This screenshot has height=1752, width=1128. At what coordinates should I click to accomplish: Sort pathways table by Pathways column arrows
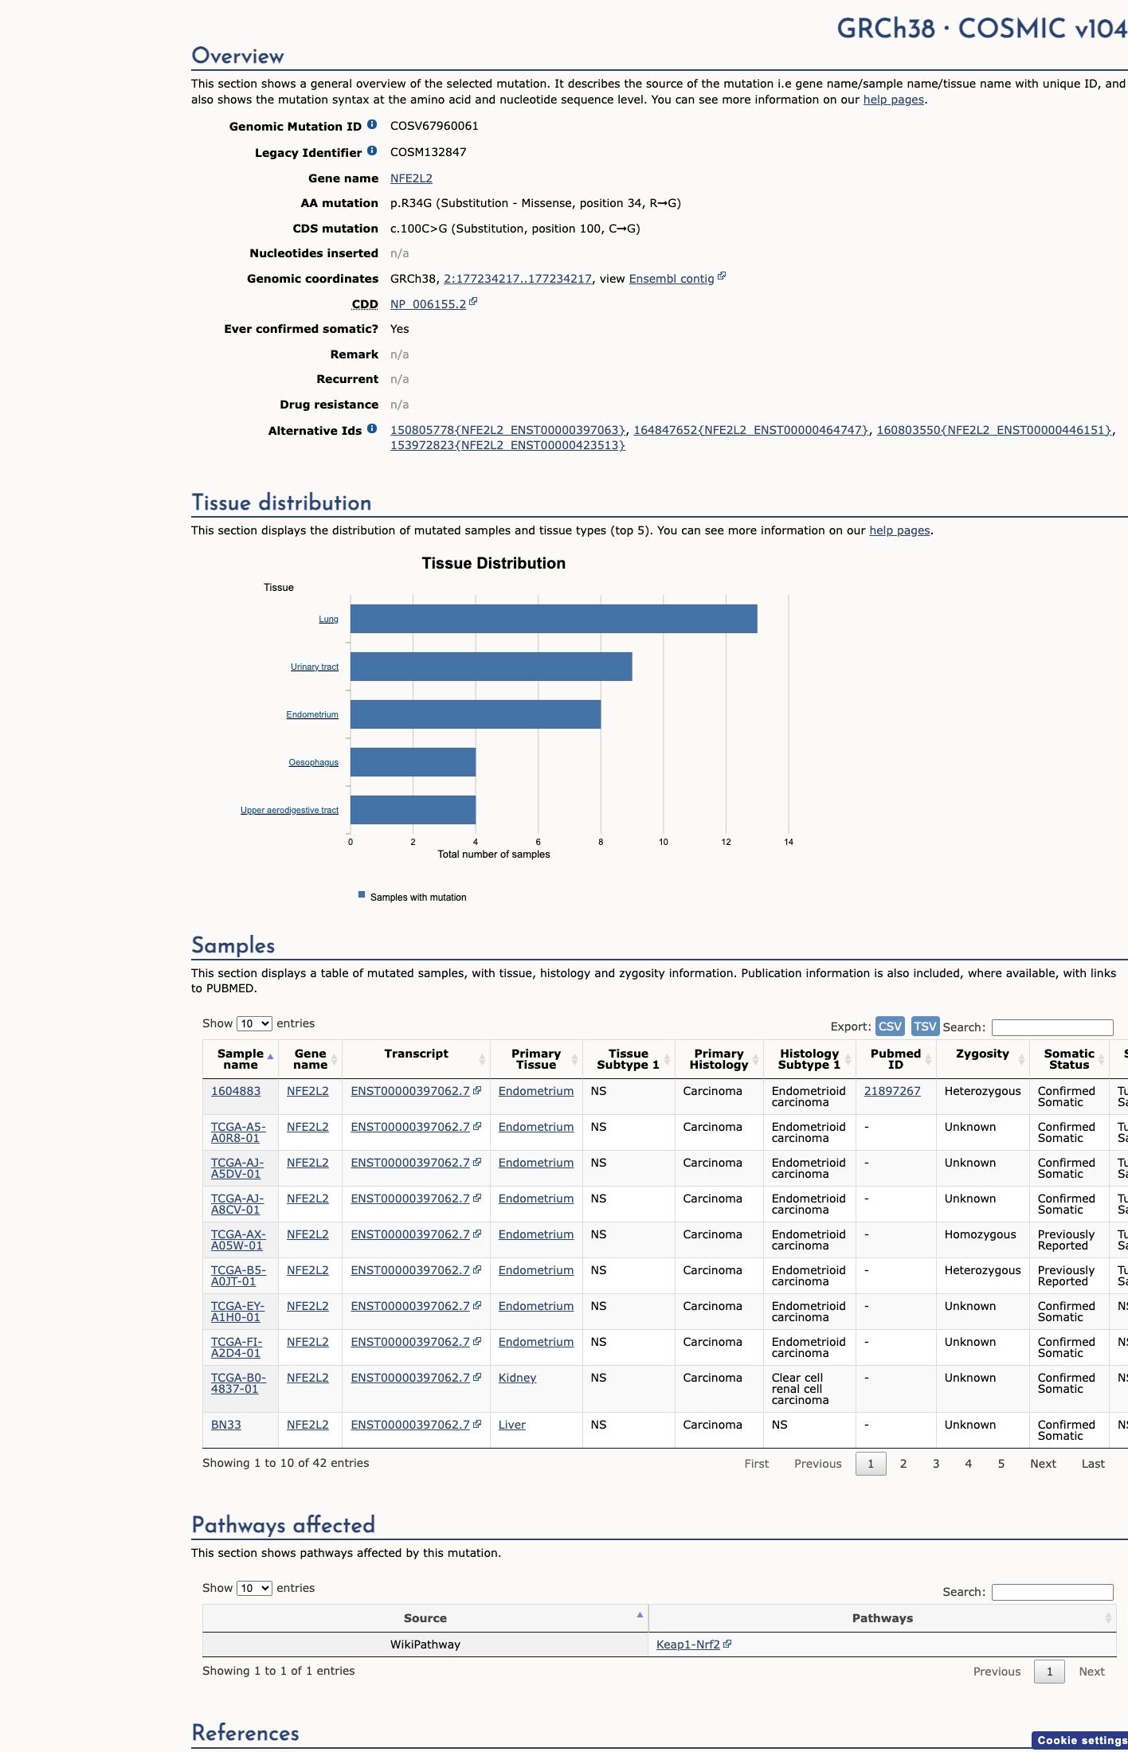tap(1107, 1618)
